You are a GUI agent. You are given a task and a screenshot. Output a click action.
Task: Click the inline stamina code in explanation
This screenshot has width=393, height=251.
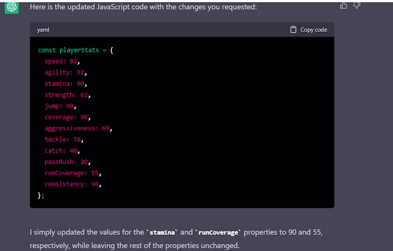(x=163, y=232)
